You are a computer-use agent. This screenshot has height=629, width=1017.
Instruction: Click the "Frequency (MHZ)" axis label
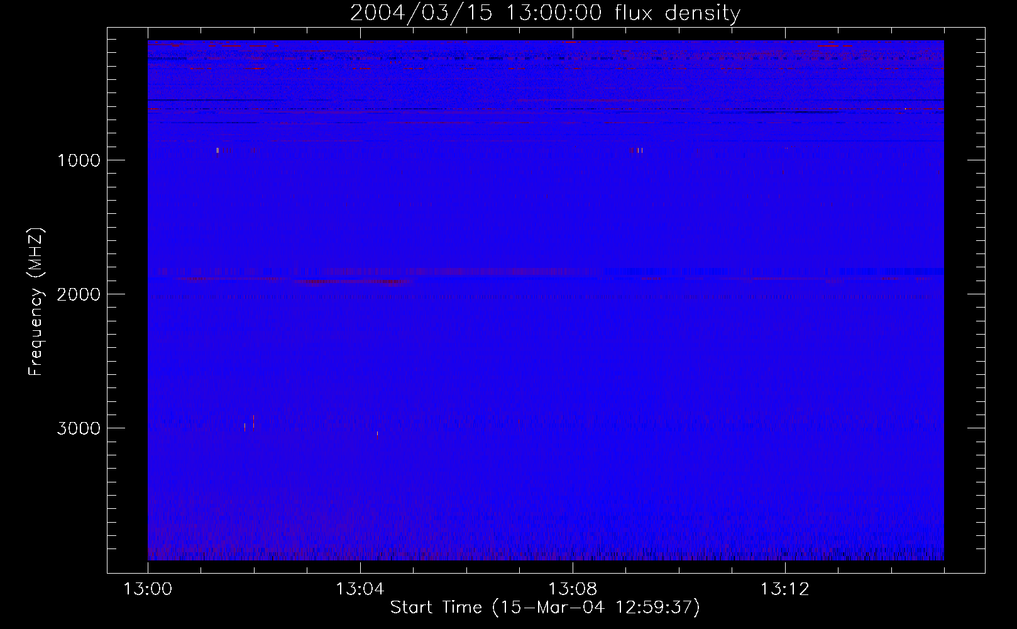coord(36,302)
